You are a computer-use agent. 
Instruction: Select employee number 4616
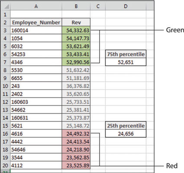pos(36,134)
